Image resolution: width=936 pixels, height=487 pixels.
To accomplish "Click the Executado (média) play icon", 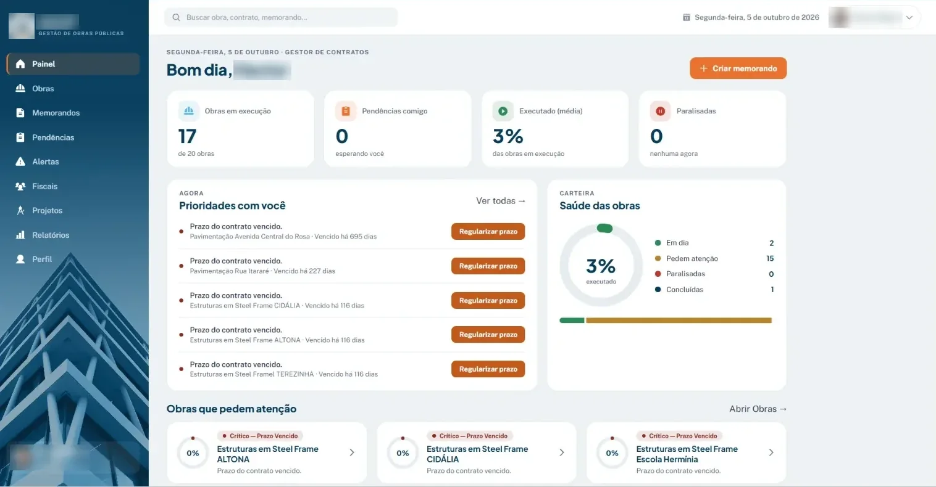I will pos(503,111).
